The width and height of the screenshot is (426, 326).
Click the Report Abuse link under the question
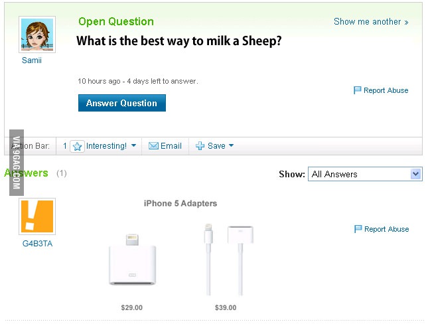click(386, 90)
